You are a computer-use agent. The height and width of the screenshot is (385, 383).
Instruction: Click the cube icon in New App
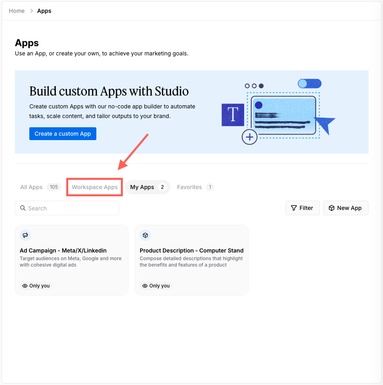tap(332, 208)
